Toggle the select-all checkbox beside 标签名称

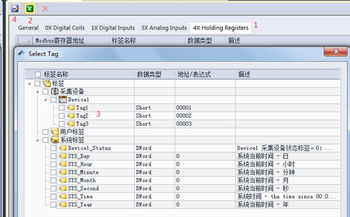(x=38, y=75)
